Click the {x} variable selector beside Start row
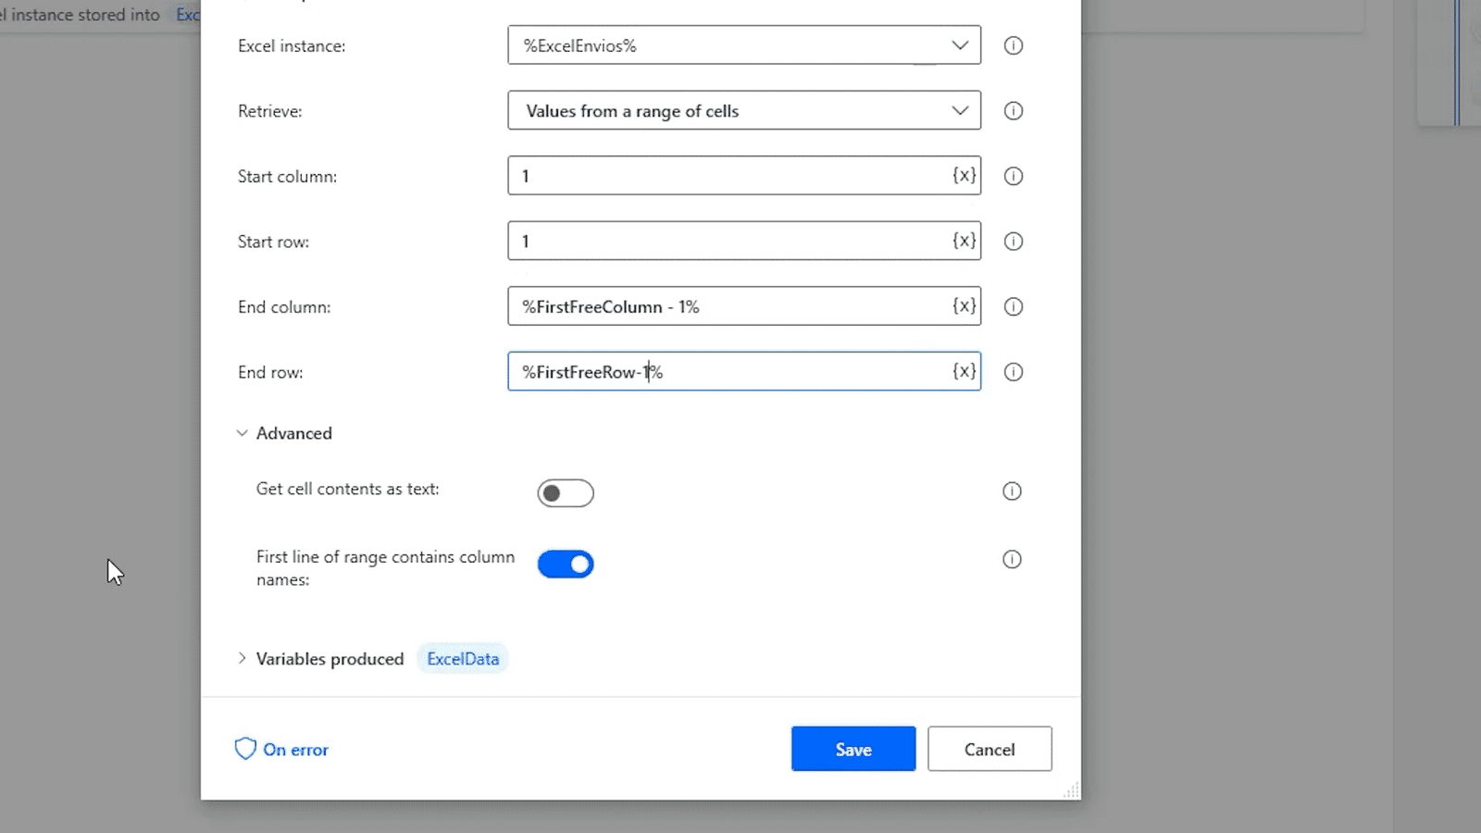The height and width of the screenshot is (833, 1481). click(x=964, y=241)
